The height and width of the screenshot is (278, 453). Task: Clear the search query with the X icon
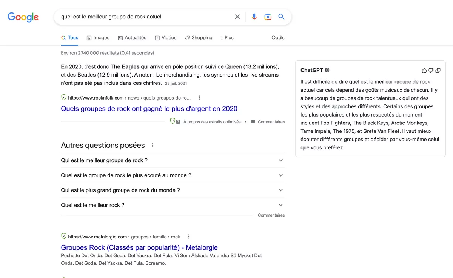237,17
